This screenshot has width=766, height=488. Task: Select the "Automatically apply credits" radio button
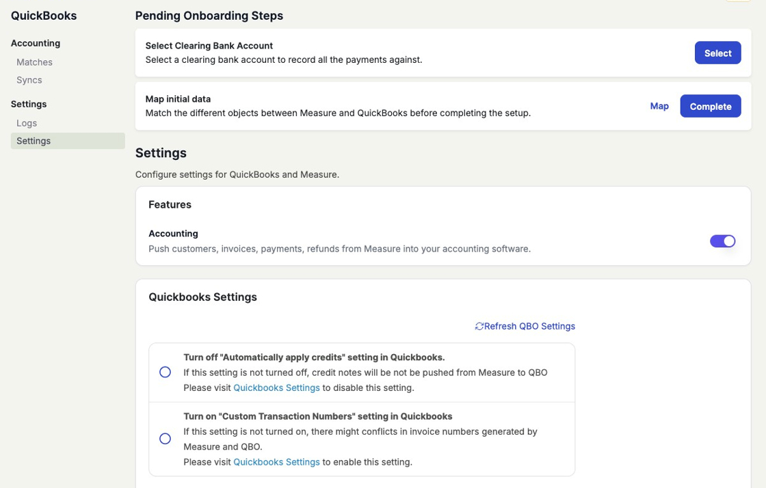click(x=165, y=372)
